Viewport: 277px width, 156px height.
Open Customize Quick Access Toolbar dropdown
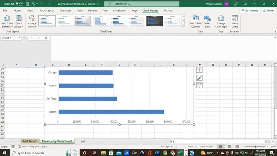pyautogui.click(x=49, y=4)
